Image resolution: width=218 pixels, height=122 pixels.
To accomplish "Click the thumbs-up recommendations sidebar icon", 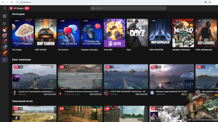I will (x=4, y=23).
